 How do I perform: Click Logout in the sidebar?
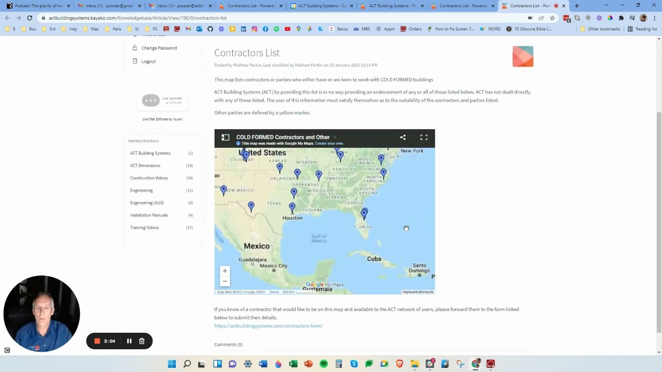point(148,61)
